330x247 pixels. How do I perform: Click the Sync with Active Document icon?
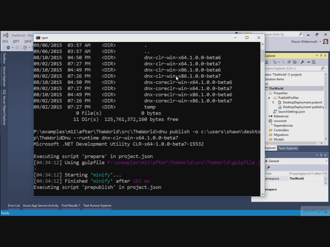pyautogui.click(x=283, y=62)
